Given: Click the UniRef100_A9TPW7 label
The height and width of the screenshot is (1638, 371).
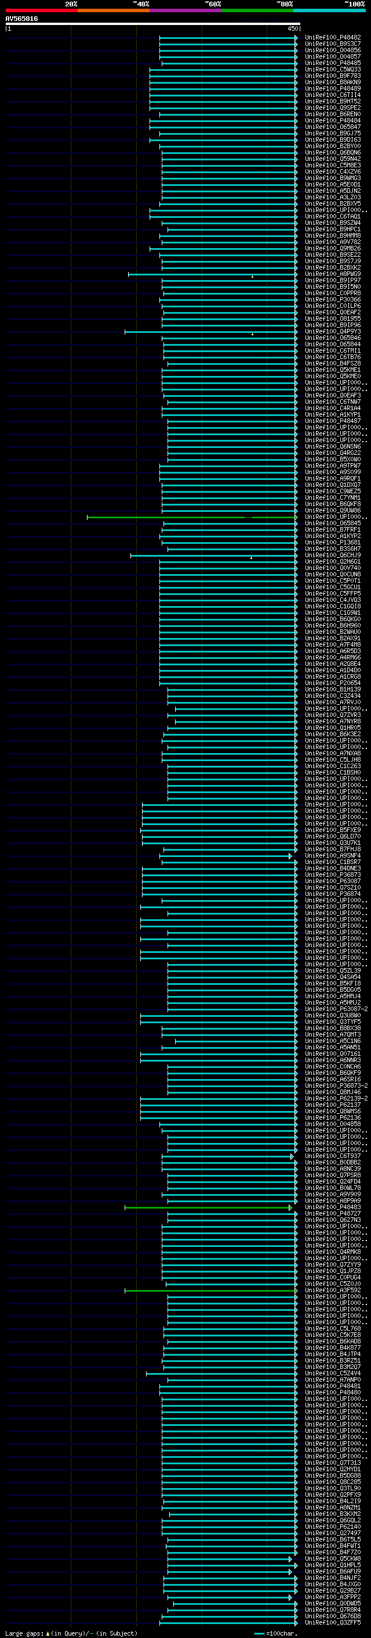Looking at the screenshot, I should 333,465.
